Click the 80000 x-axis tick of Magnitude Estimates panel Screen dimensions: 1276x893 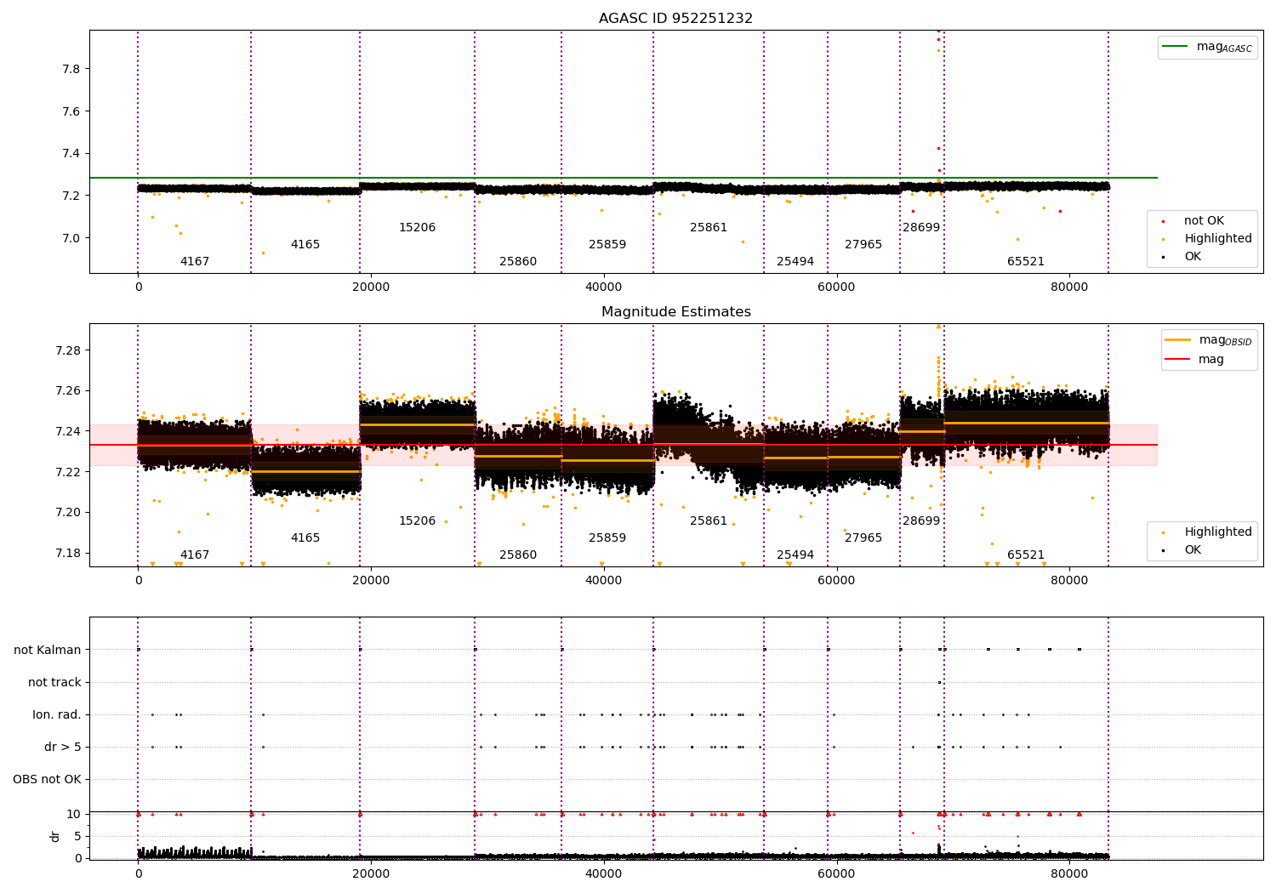click(x=1069, y=581)
